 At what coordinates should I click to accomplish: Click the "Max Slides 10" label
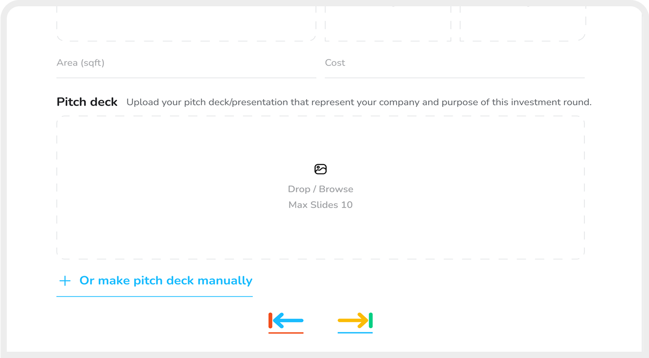pos(321,205)
